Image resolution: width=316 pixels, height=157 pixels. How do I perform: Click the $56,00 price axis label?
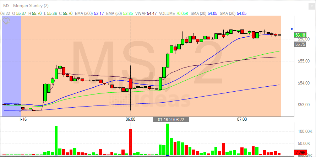pyautogui.click(x=304, y=39)
